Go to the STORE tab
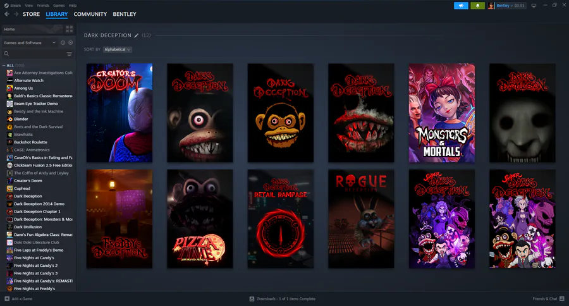 coord(31,14)
